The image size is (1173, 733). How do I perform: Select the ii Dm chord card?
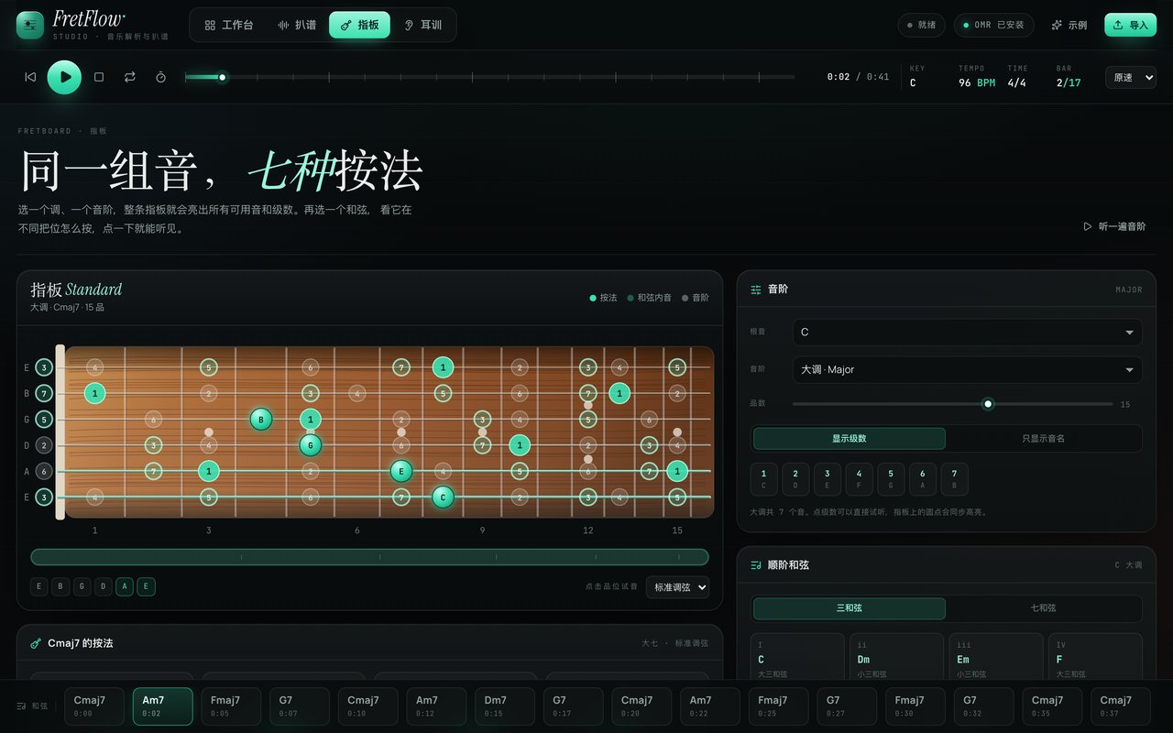(896, 658)
